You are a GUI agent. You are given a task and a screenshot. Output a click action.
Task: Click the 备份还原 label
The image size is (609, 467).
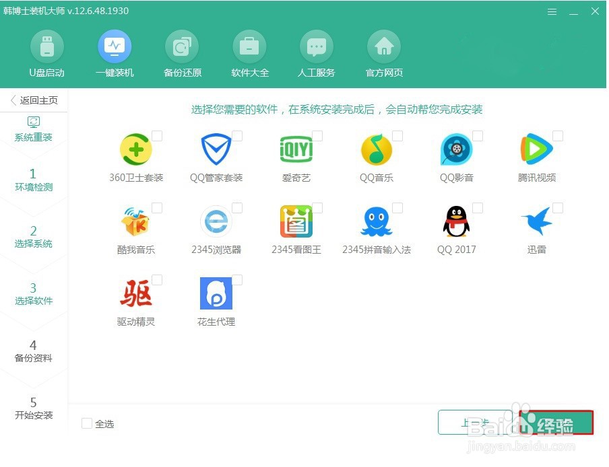pos(182,73)
